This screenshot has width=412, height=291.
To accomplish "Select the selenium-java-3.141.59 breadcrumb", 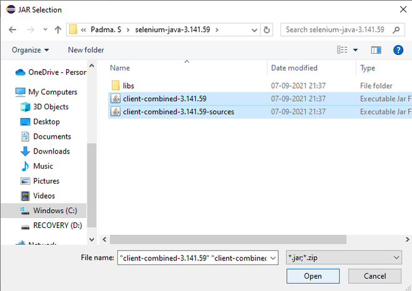I will pos(173,29).
